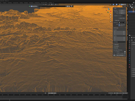Open the Scene properties tab icon

129,46
